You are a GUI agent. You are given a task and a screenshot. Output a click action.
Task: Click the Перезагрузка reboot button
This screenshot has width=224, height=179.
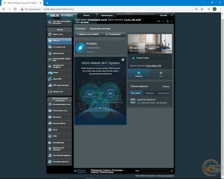[107, 15]
